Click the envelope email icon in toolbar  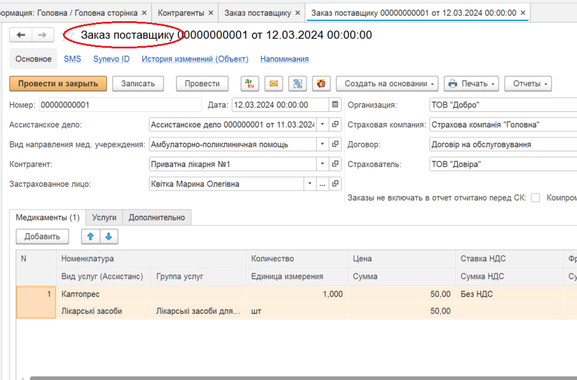tap(274, 84)
